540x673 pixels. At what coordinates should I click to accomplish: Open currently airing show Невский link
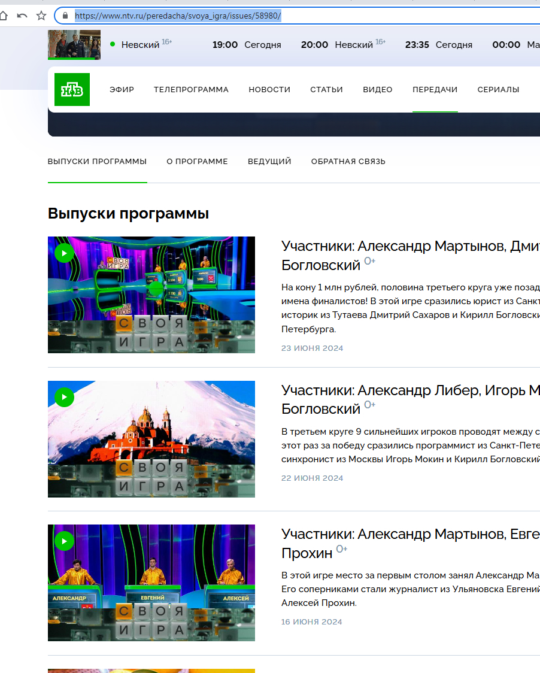click(140, 45)
